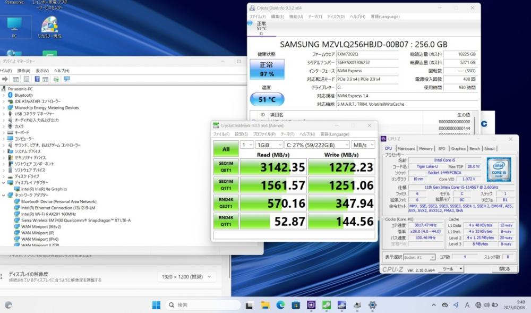This screenshot has height=313, width=531.
Task: Click the battery icon in system tray
Action: [x=495, y=305]
